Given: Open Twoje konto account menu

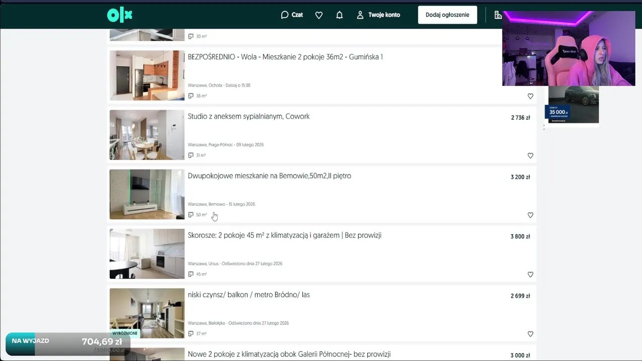Looking at the screenshot, I should [x=378, y=15].
